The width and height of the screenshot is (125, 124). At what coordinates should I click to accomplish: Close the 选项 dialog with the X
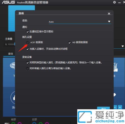point(109,13)
